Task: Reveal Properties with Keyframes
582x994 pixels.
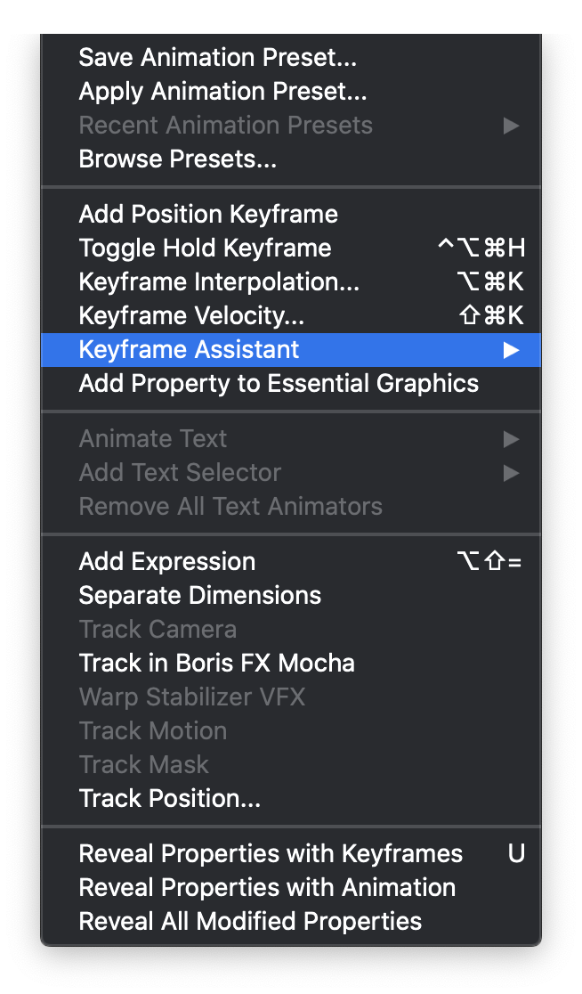Action: 271,854
